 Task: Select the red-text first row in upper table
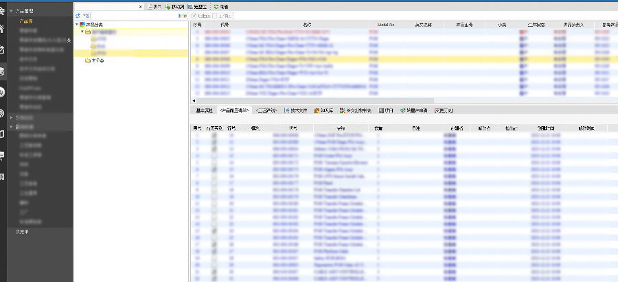[x=404, y=32]
